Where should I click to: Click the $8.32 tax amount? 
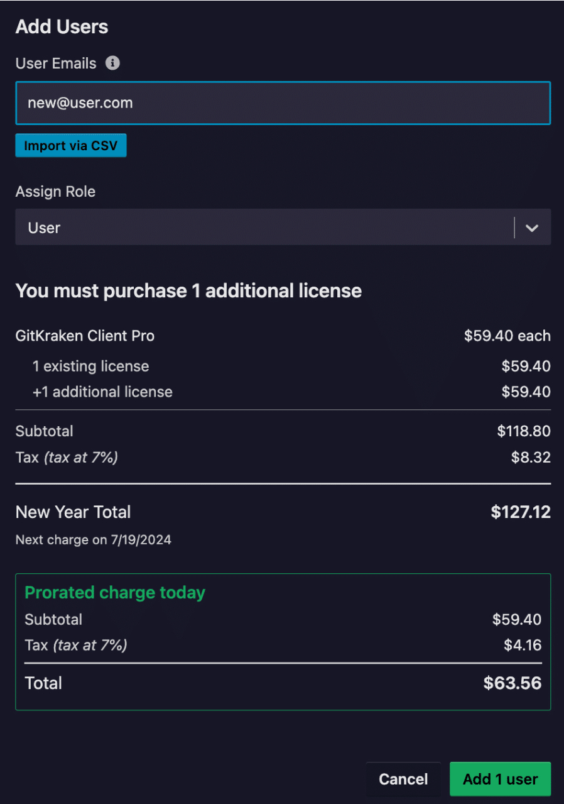(530, 457)
